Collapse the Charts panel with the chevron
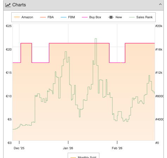167x158 pixels. click(x=160, y=5)
